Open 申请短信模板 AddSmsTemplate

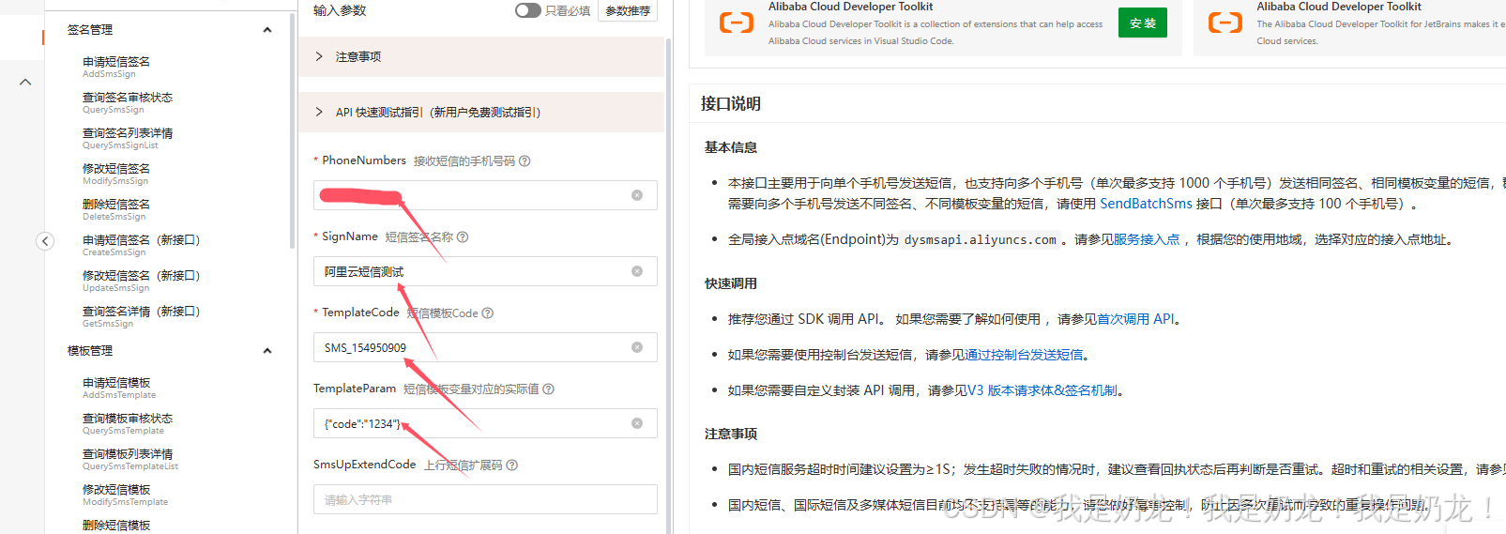click(x=119, y=388)
